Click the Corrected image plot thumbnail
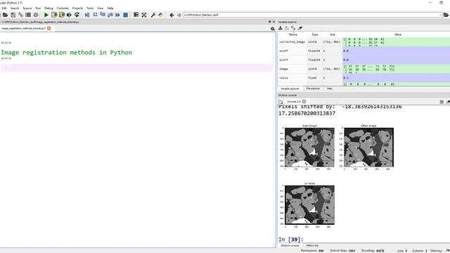Screen dimensions: 450x253 (x=309, y=205)
